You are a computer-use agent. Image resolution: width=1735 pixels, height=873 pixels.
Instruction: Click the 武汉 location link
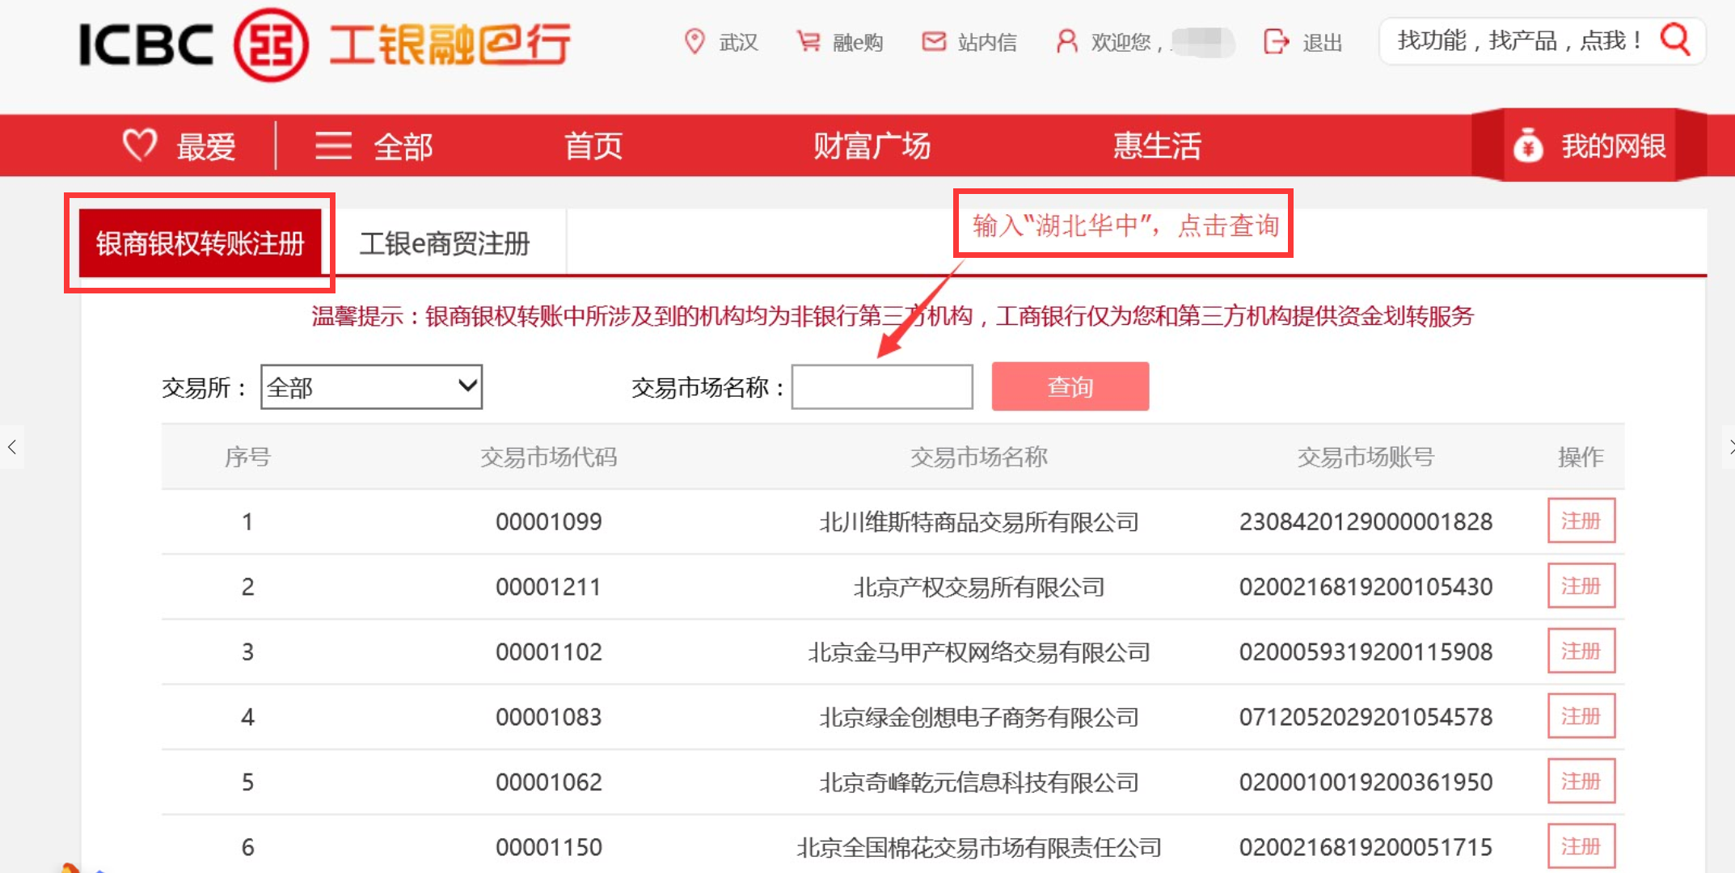tap(739, 42)
